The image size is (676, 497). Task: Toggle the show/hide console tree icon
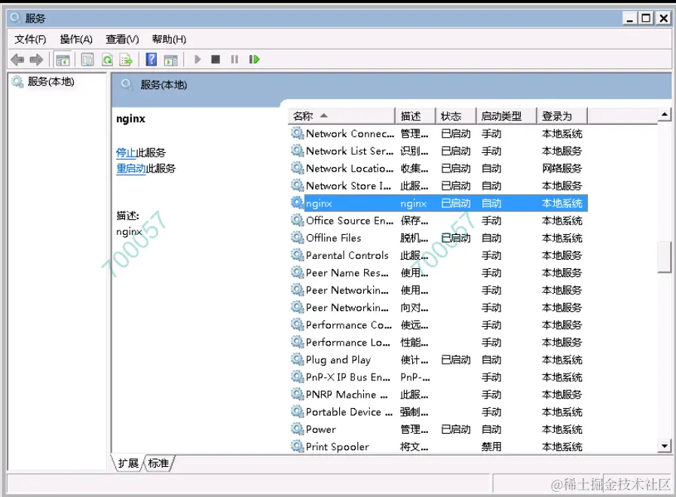[63, 59]
